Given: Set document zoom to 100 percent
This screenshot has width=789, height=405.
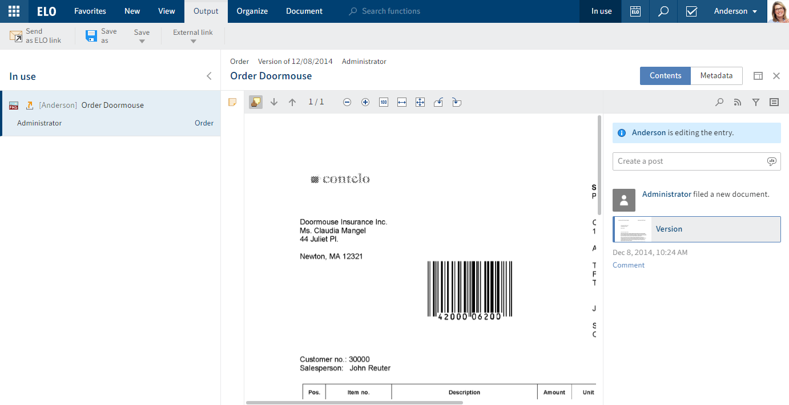Looking at the screenshot, I should tap(384, 102).
